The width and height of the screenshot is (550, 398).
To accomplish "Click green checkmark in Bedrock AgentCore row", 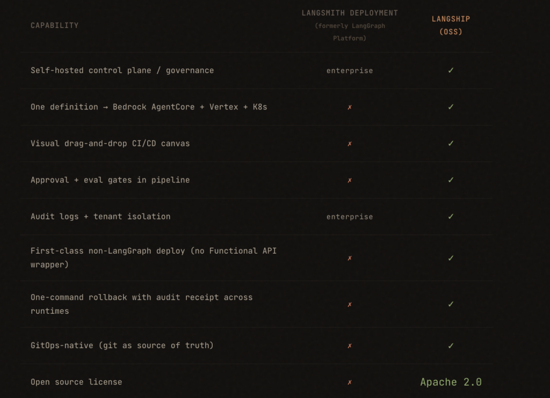I will point(451,107).
